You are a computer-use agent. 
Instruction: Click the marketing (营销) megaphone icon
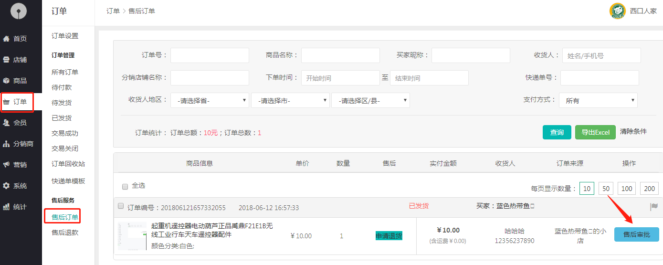click(x=7, y=165)
